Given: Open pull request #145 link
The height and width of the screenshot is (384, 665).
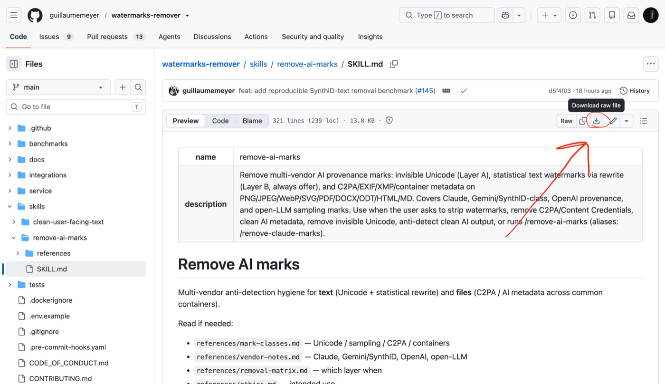Looking at the screenshot, I should point(425,90).
